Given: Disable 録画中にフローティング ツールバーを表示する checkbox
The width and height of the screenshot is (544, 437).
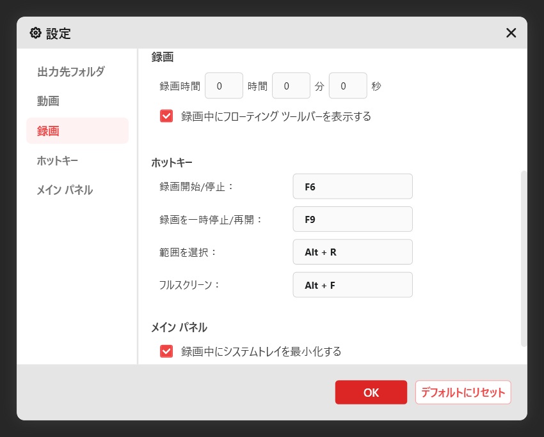Looking at the screenshot, I should point(166,116).
